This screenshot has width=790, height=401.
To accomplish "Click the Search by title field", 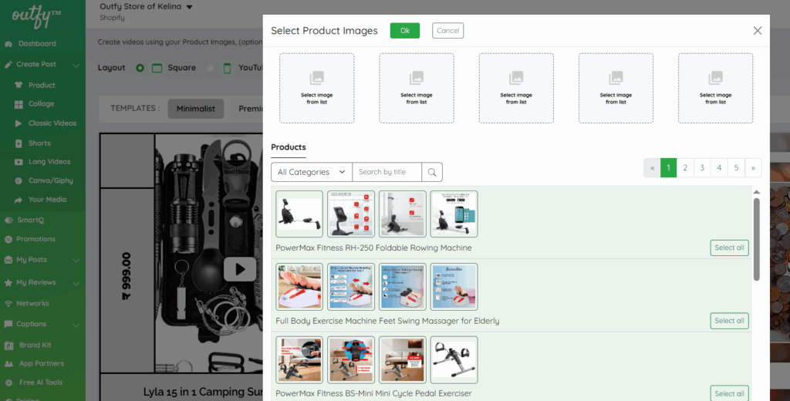I will pyautogui.click(x=387, y=172).
